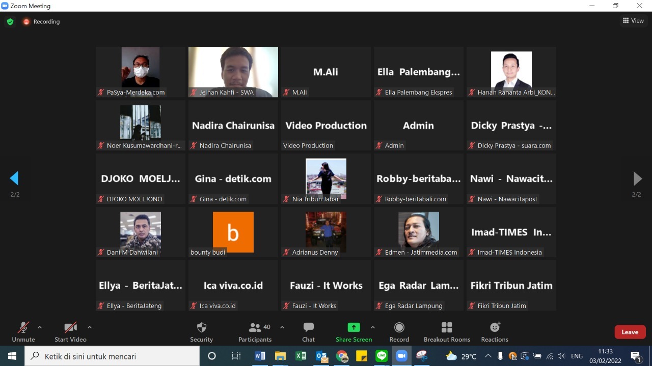Select Dani M Dahwilani participant tile
Screen dimensions: 652x366
tap(141, 232)
